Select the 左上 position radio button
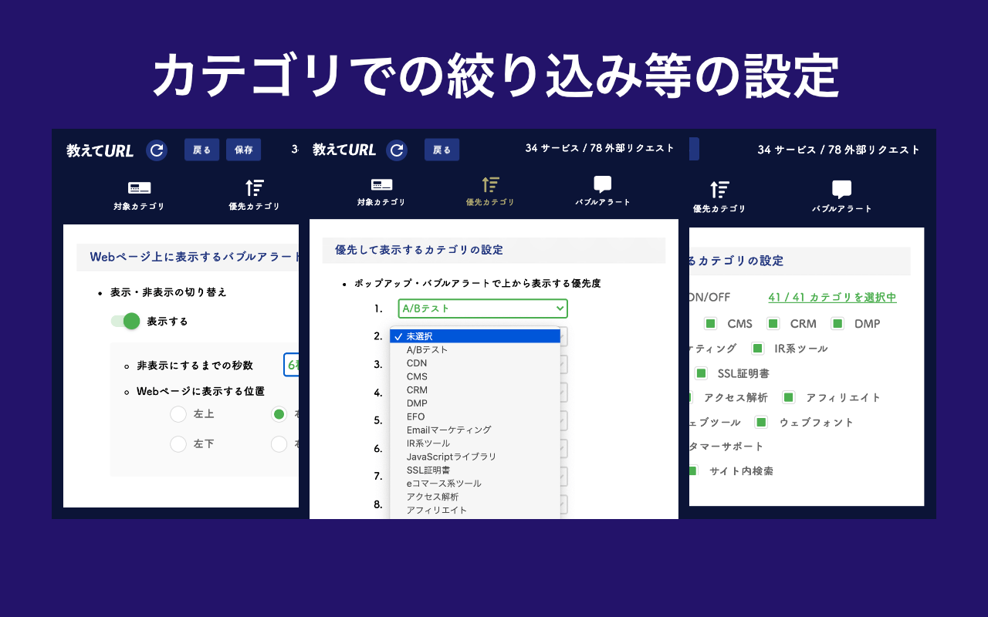988x617 pixels. (178, 414)
